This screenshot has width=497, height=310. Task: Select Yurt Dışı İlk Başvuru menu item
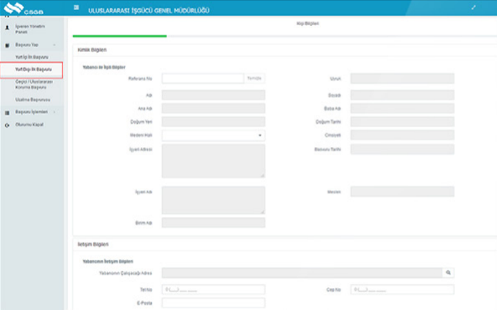(x=33, y=69)
